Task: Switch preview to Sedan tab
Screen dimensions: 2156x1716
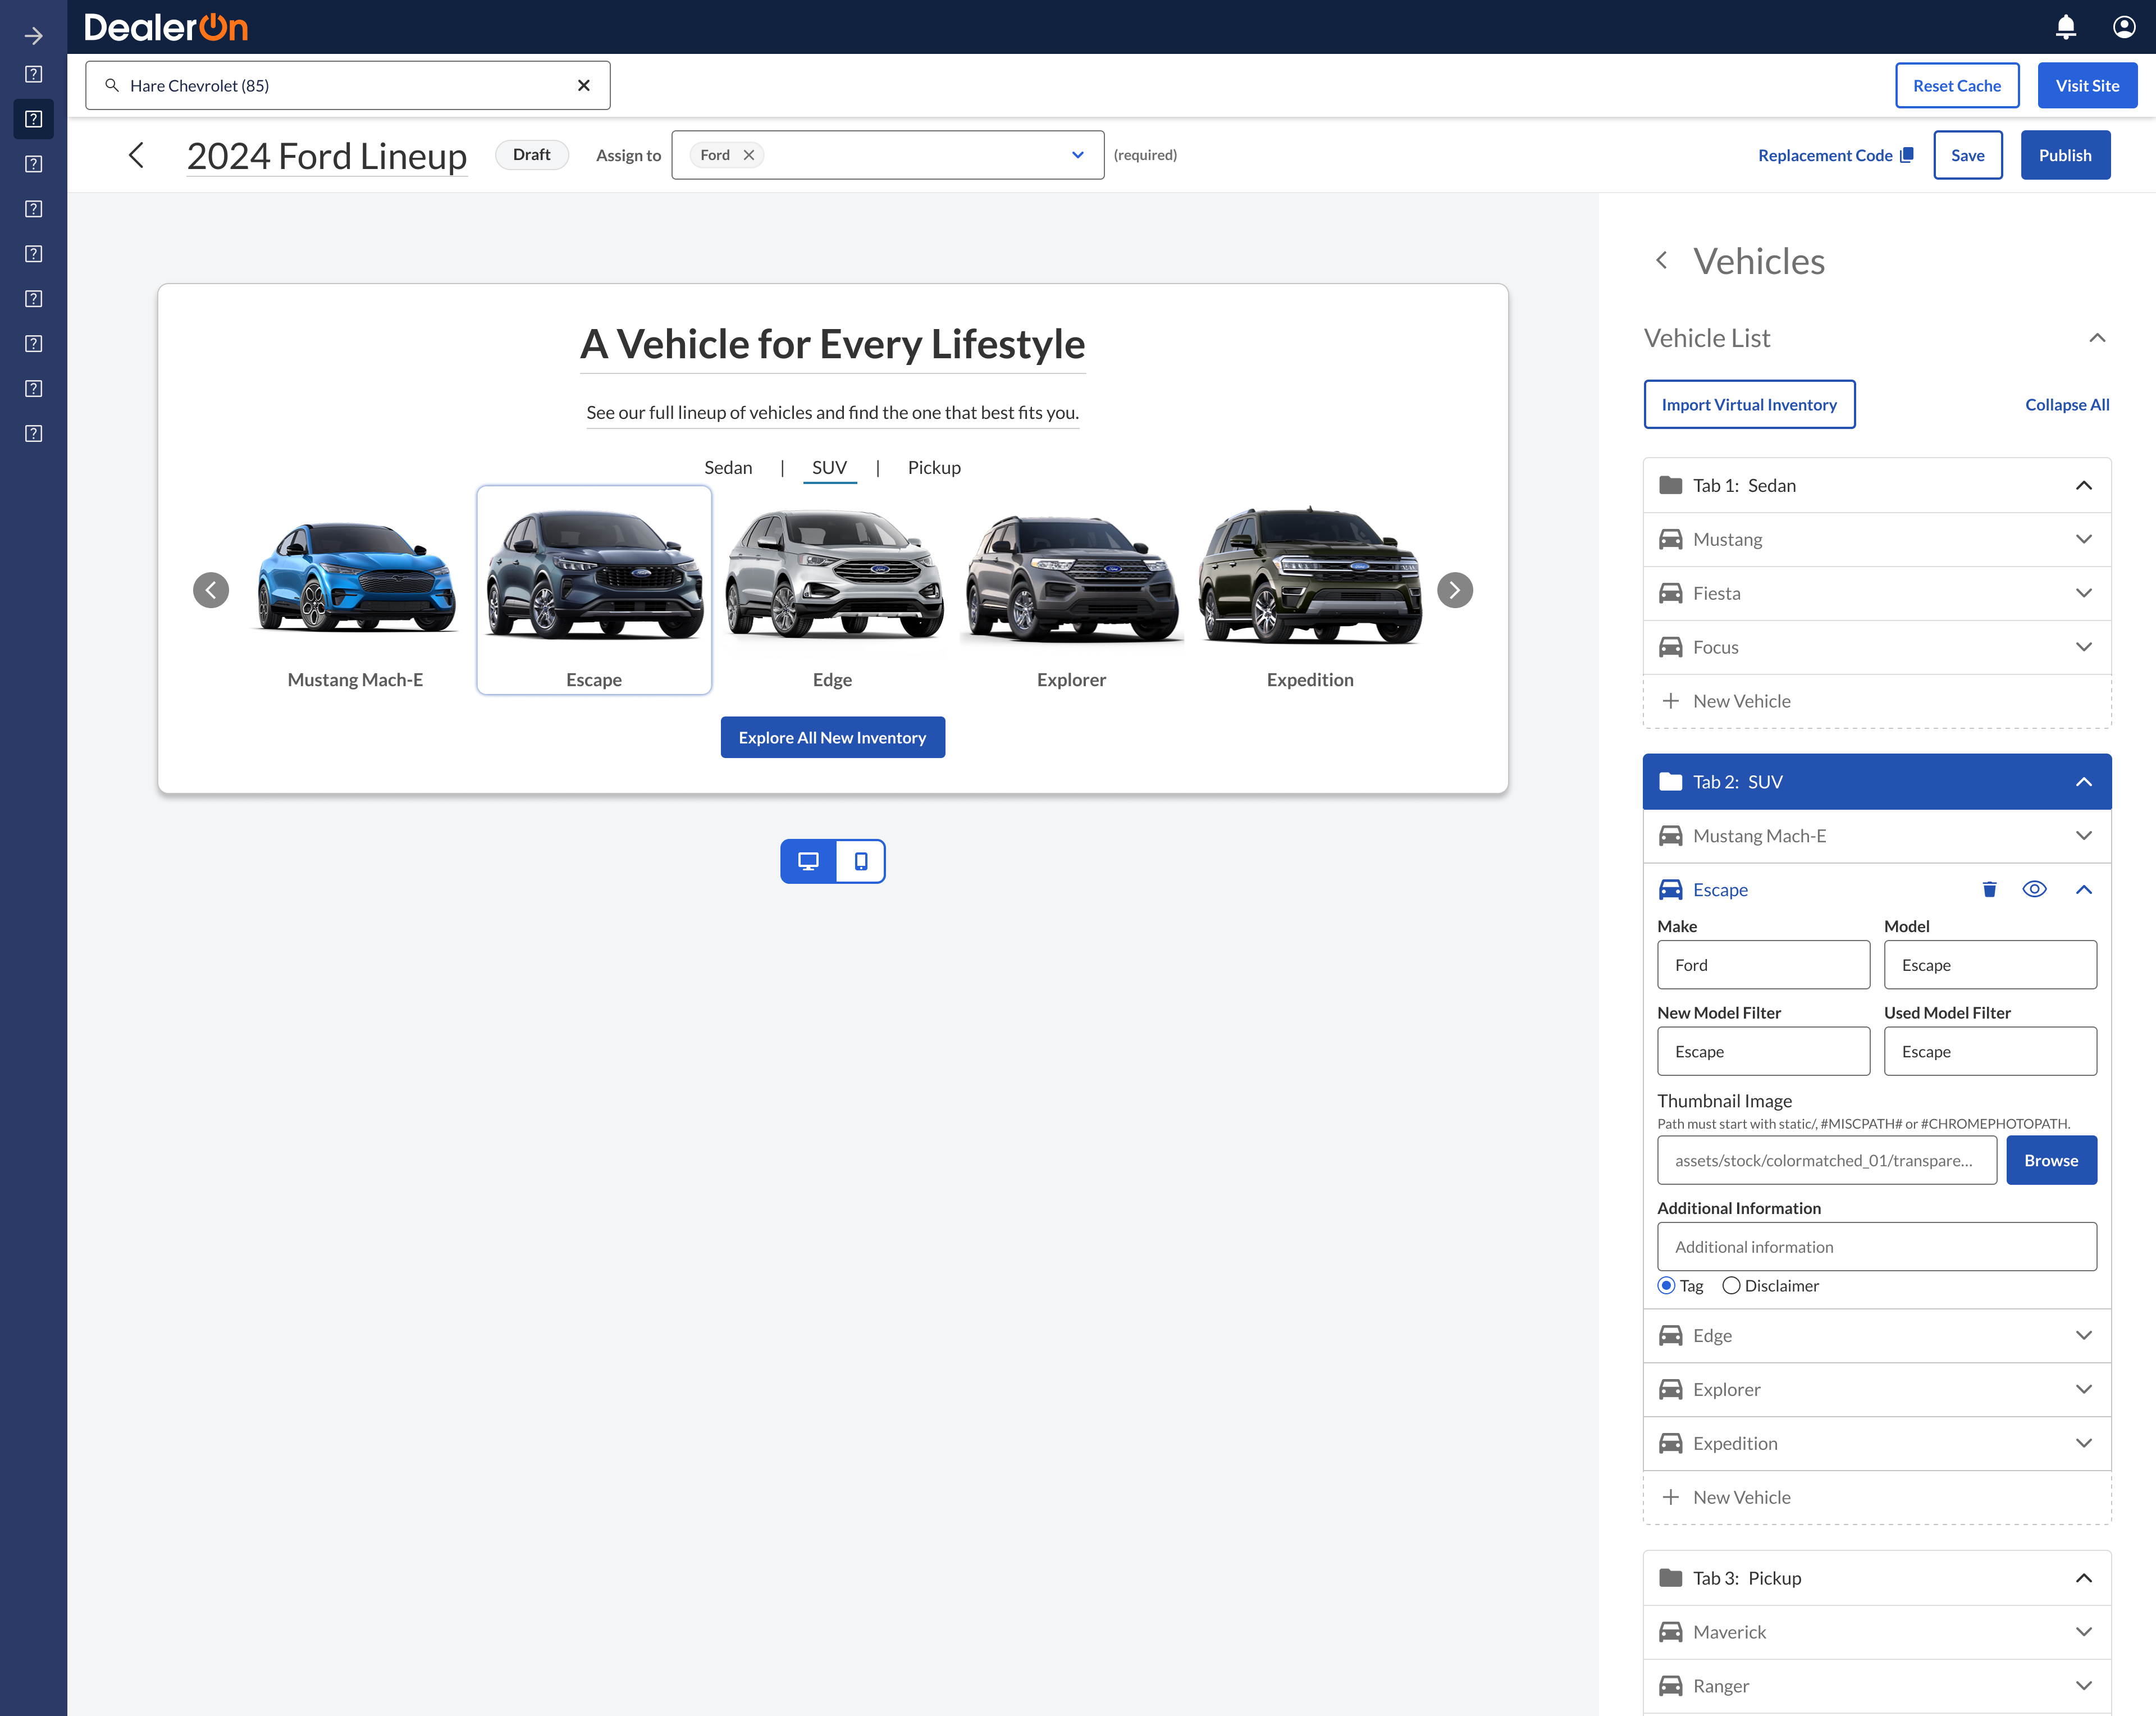Action: pos(728,468)
